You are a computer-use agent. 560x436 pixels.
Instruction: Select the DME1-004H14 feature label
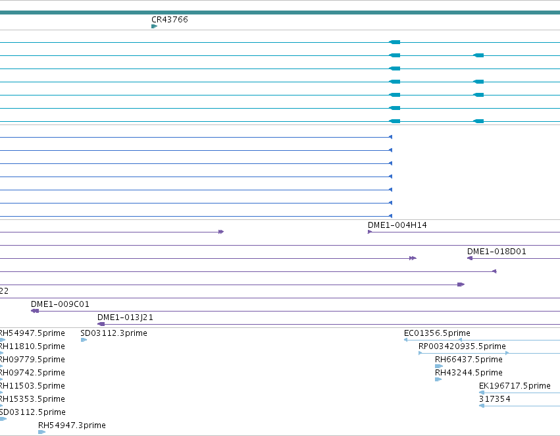coord(397,225)
